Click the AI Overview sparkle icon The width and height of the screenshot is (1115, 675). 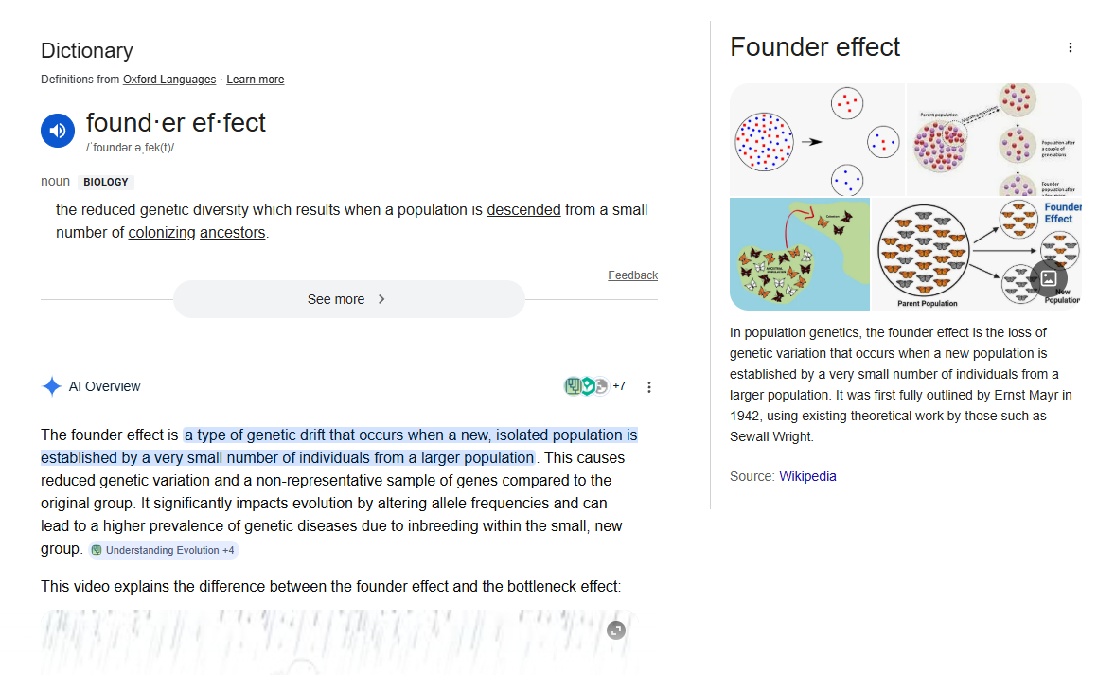(51, 386)
